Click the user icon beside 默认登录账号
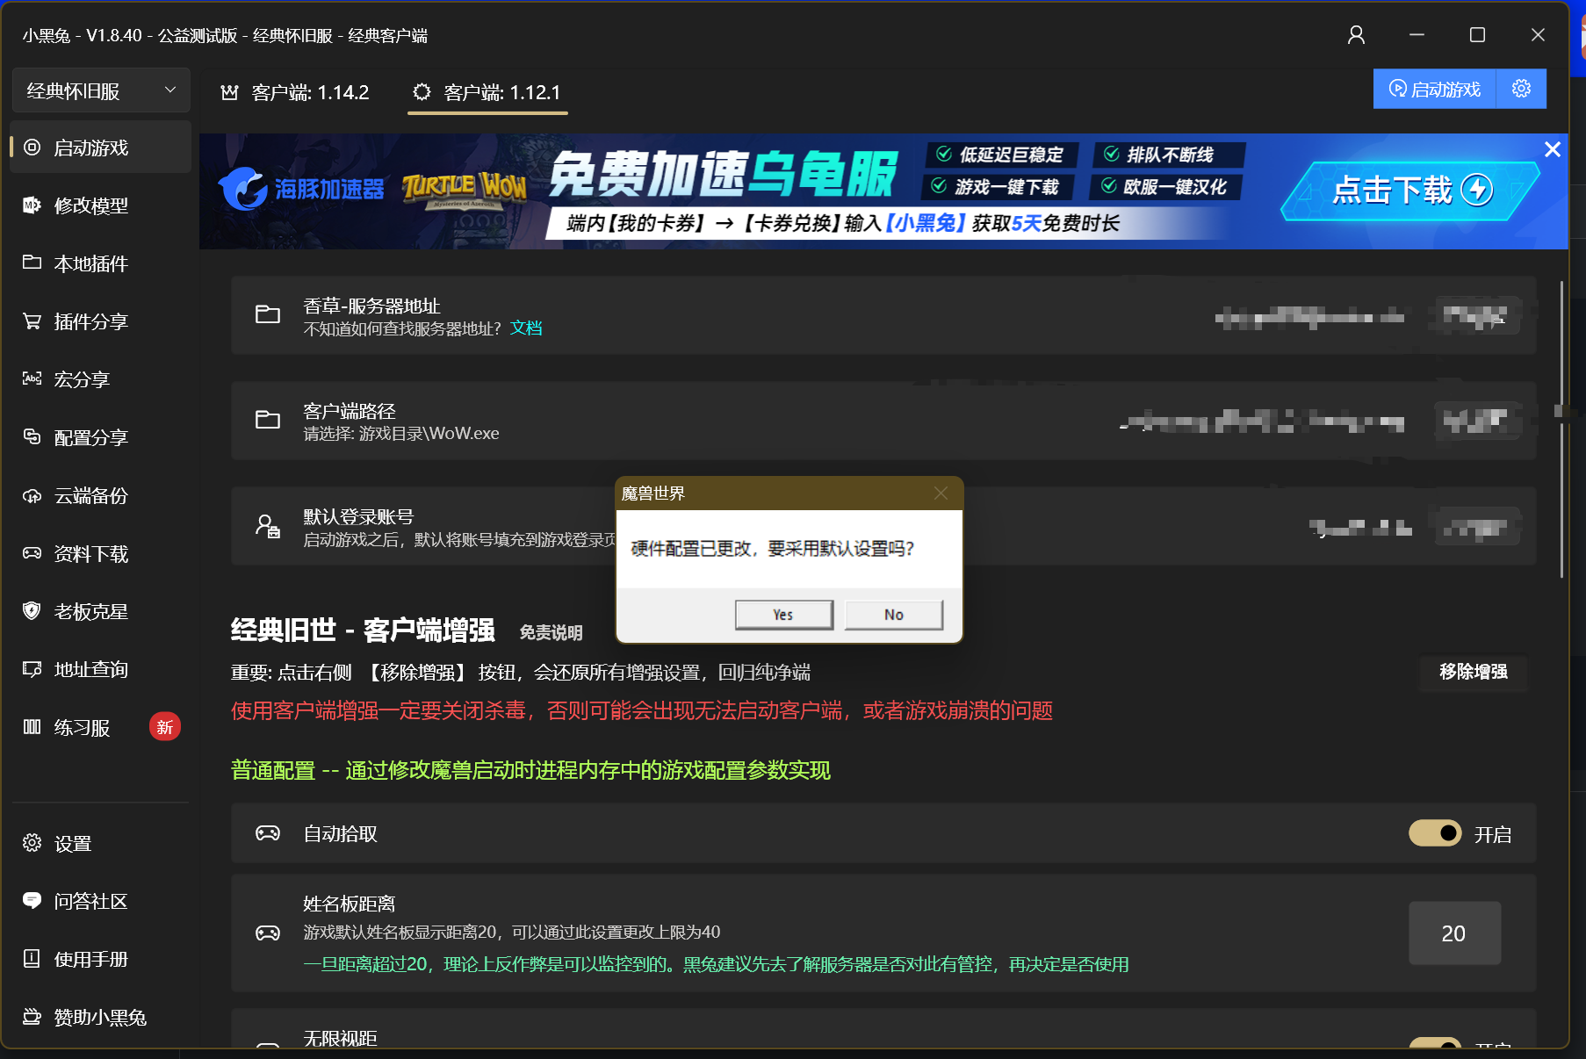Screen dimensions: 1586x1059 (x=268, y=526)
